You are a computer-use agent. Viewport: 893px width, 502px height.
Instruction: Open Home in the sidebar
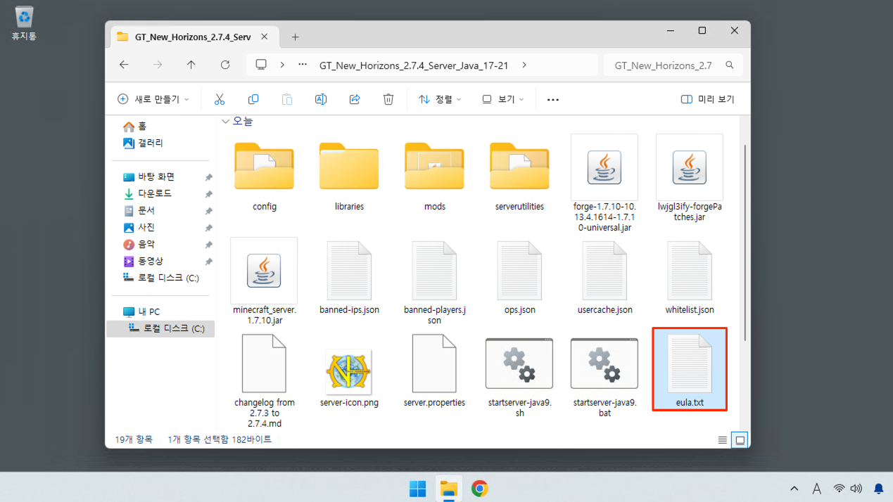coord(135,126)
